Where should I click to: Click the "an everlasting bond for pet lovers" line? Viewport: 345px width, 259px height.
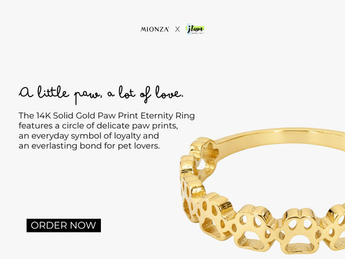tap(89, 146)
